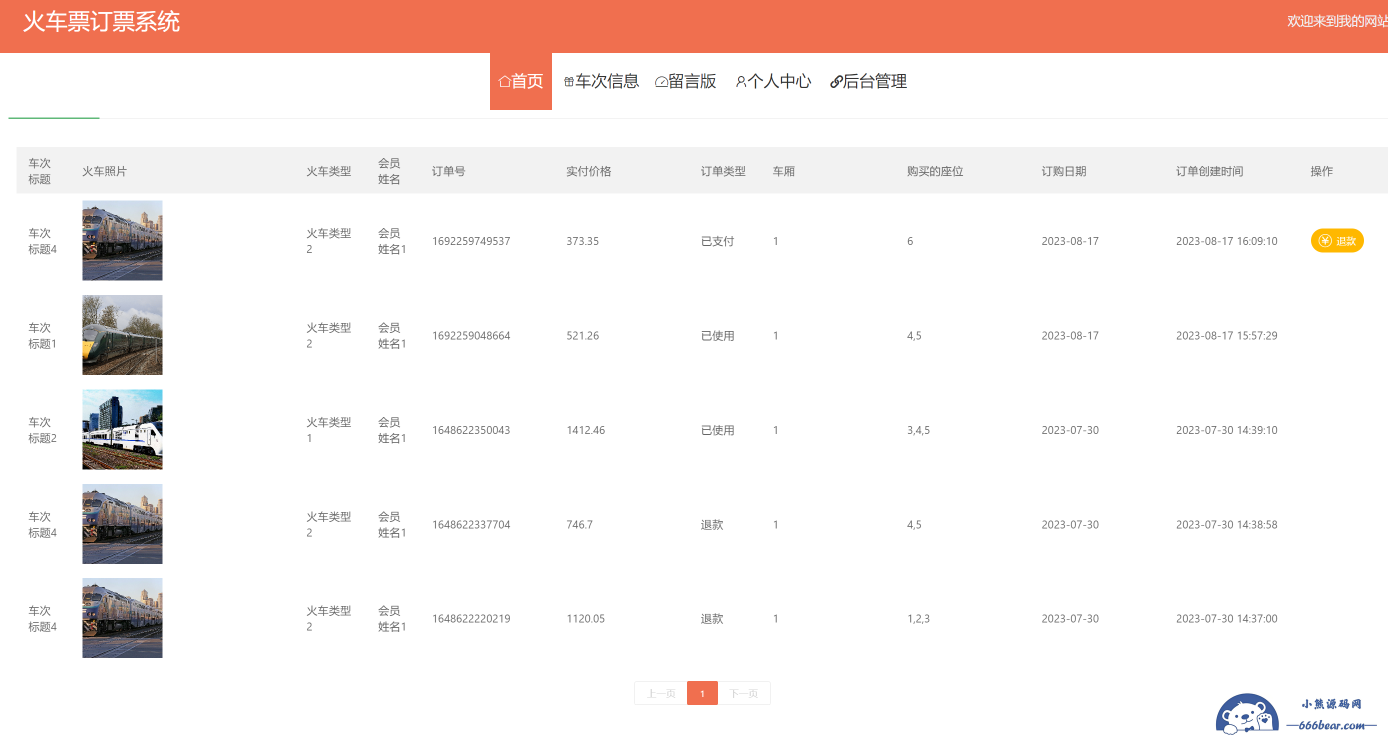Open the 留言版 message board
The image size is (1388, 735).
[x=685, y=81]
